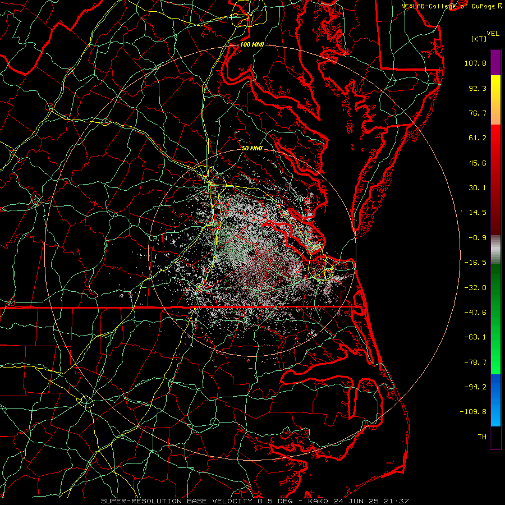This screenshot has height=505, width=505.
Task: Click the blue segment of velocity color bar
Action: coord(495,400)
